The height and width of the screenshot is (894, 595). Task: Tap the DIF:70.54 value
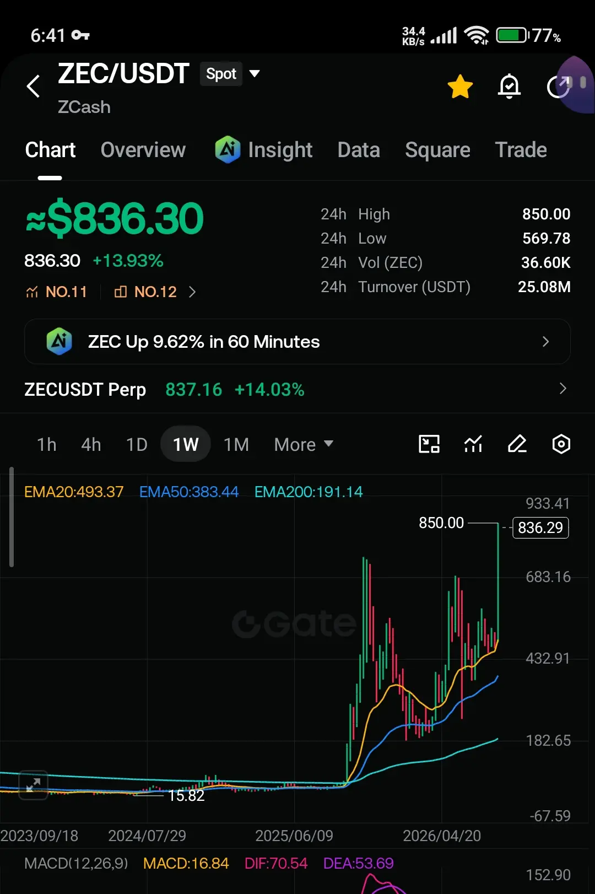pyautogui.click(x=276, y=863)
